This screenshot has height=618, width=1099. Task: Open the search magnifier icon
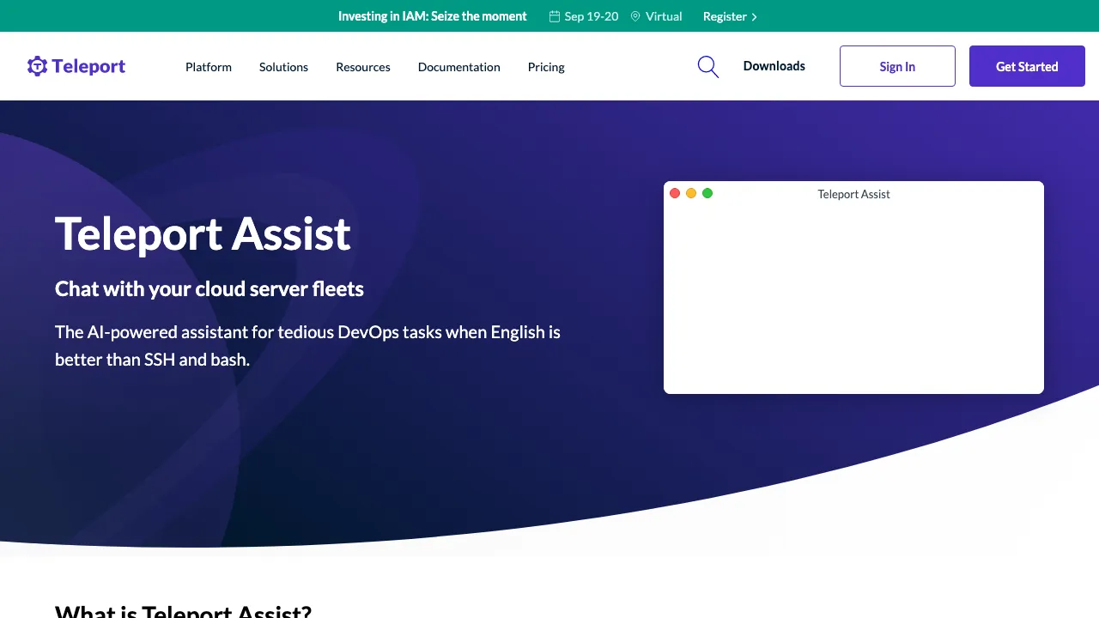click(x=708, y=67)
